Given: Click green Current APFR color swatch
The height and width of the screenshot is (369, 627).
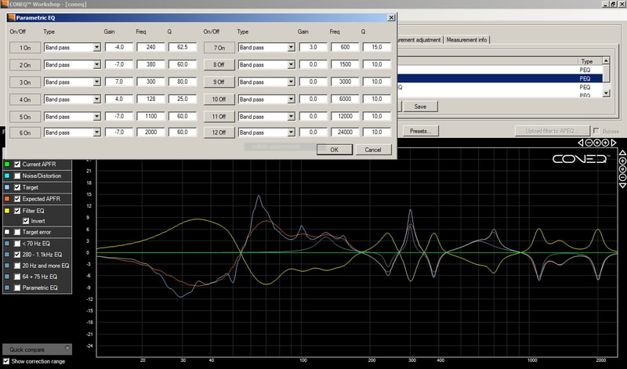Looking at the screenshot, I should click(x=7, y=165).
